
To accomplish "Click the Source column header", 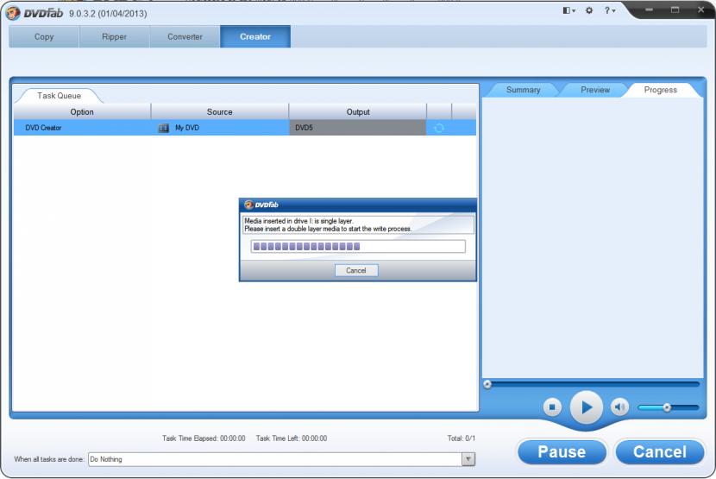I will coord(220,111).
